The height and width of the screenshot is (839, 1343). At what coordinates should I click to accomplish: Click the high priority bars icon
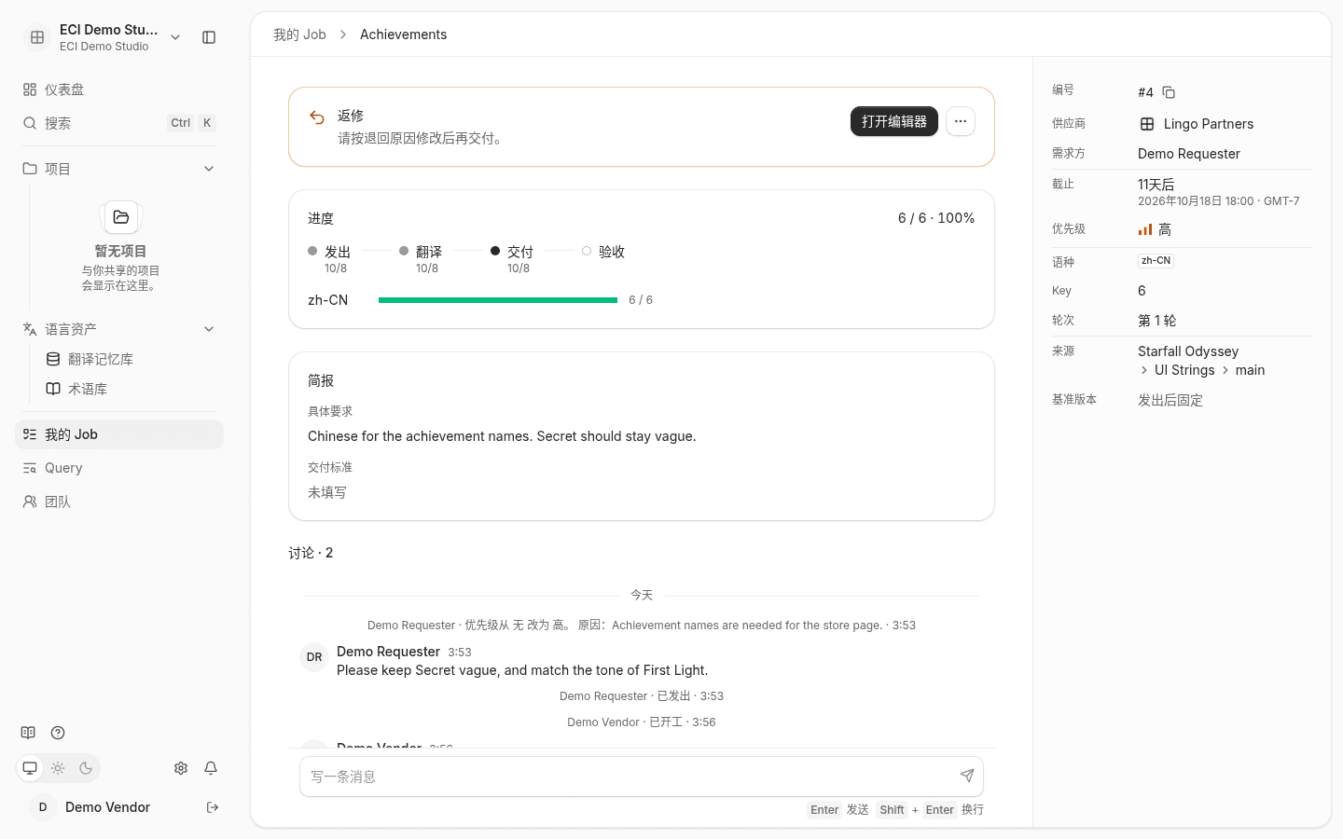point(1145,229)
